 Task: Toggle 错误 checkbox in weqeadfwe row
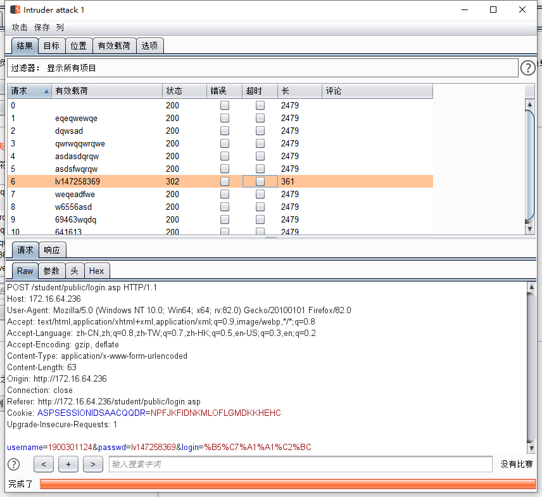click(225, 194)
